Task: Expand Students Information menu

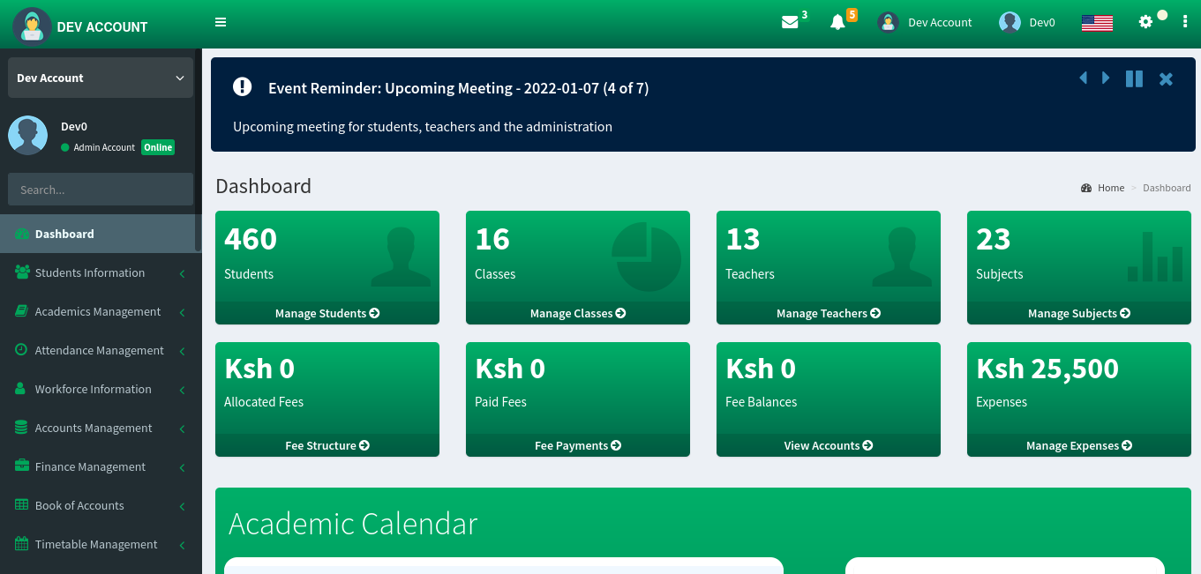Action: (90, 273)
